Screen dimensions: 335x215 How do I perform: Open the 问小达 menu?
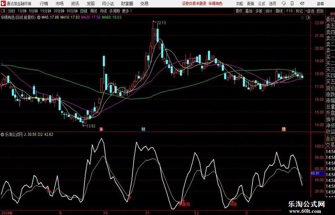pyautogui.click(x=108, y=4)
